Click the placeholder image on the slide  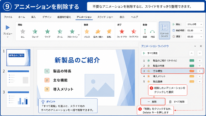click(99, 85)
